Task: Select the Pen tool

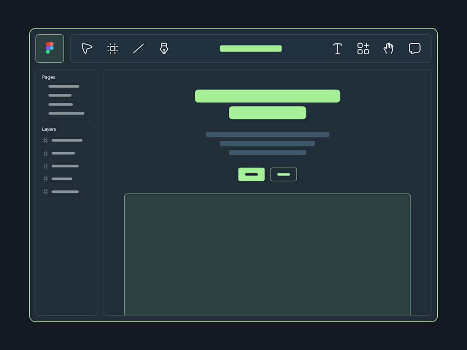Action: coord(164,48)
